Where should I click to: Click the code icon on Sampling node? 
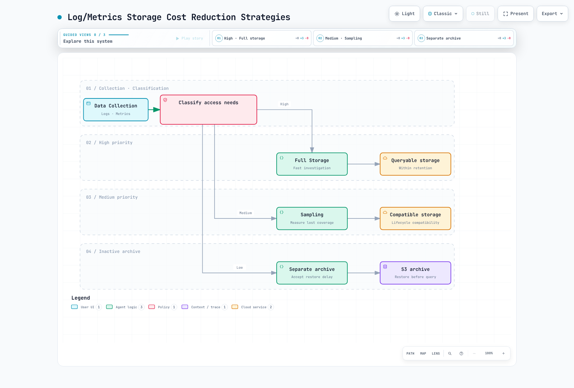coord(282,212)
